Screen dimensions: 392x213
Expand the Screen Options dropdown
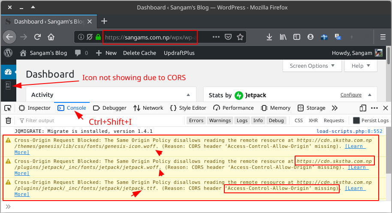point(312,66)
